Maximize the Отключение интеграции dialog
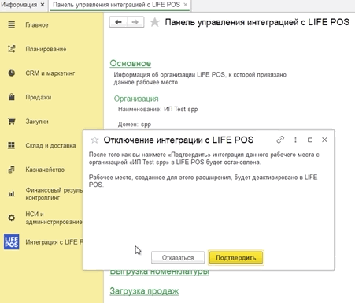 310,140
